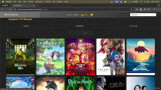The height and width of the screenshot is (90, 161).
Task: Open the Profiles menu
Action: [x=48, y=2]
